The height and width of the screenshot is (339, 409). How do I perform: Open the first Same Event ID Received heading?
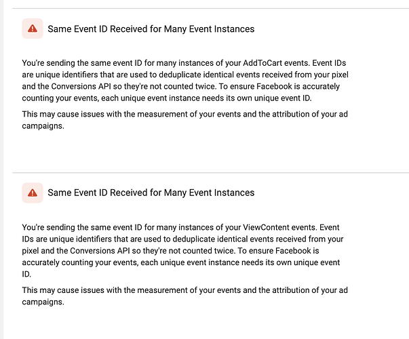click(151, 29)
